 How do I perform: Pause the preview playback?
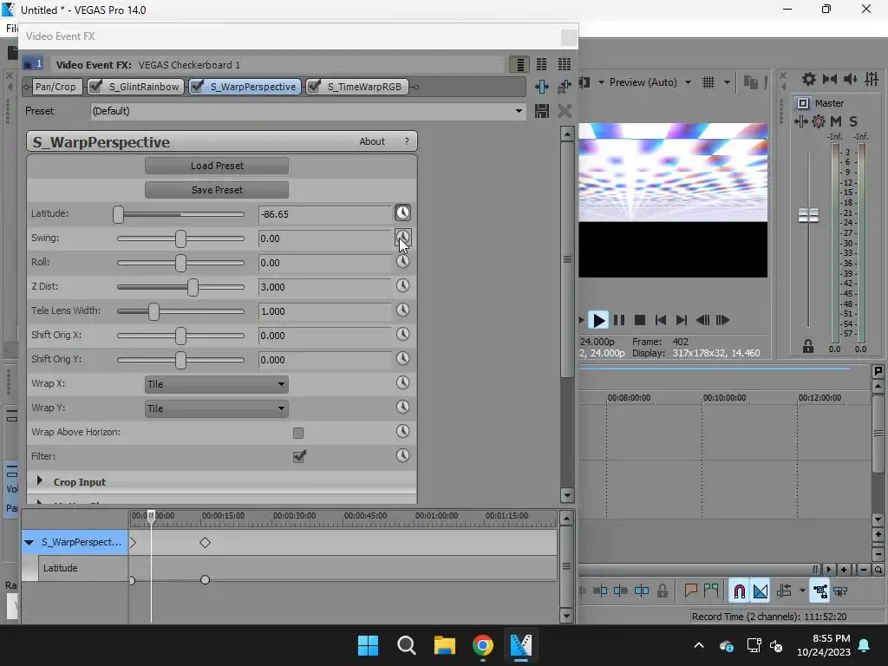[x=619, y=321]
